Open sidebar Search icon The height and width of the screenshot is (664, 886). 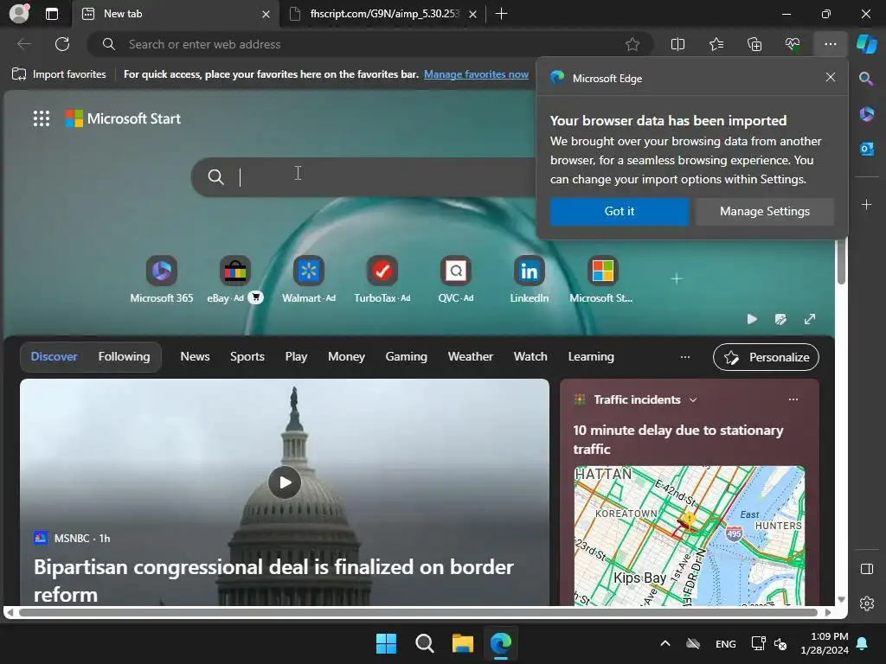866,79
